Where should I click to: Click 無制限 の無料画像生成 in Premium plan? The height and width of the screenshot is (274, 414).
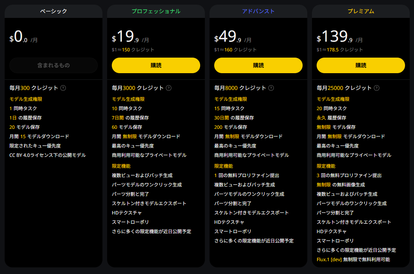tap(341, 184)
